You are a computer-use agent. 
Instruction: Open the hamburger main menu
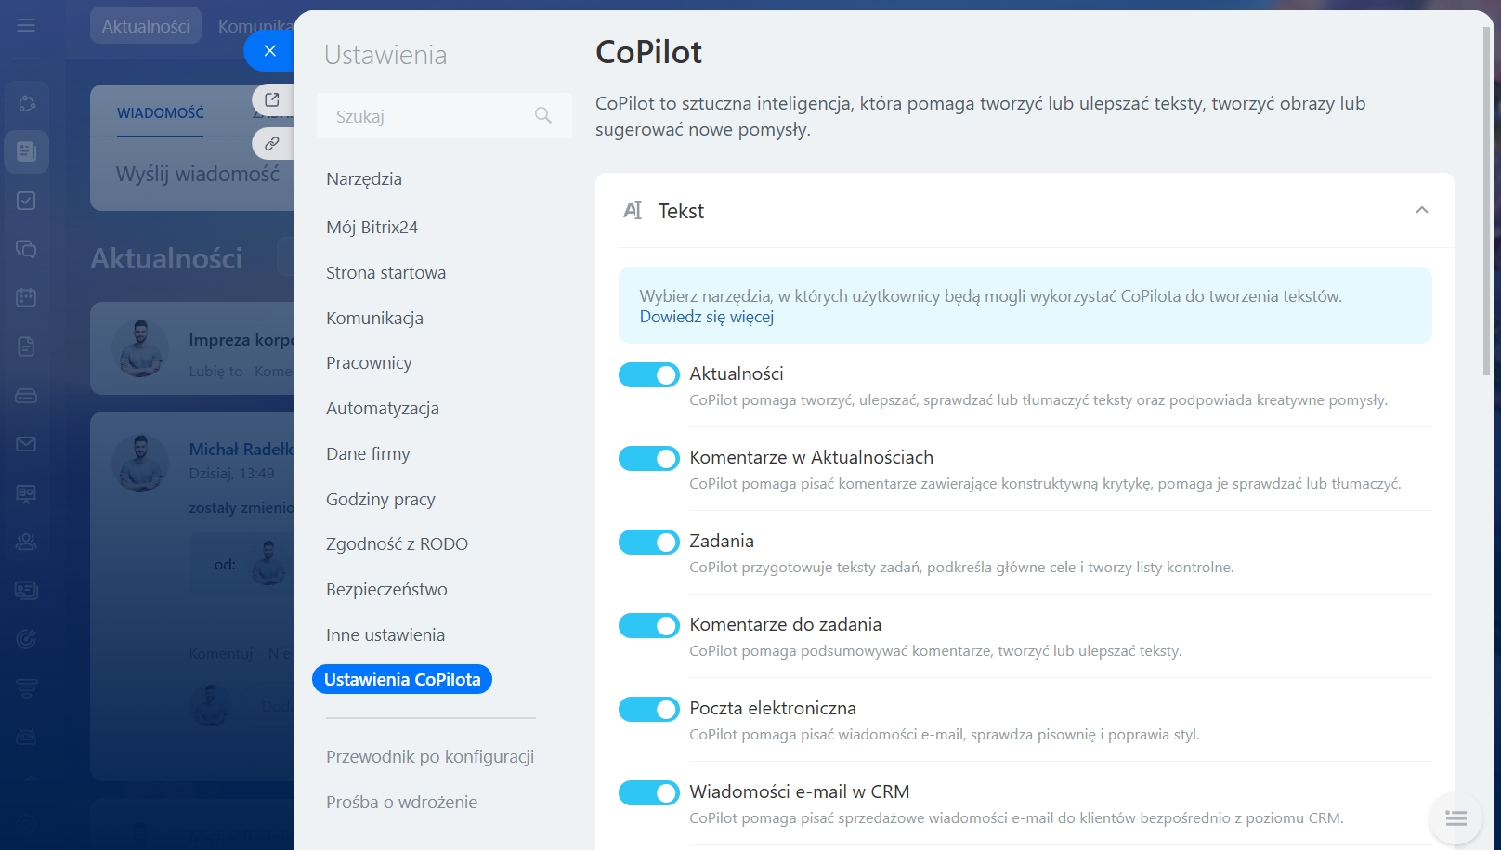pyautogui.click(x=26, y=25)
